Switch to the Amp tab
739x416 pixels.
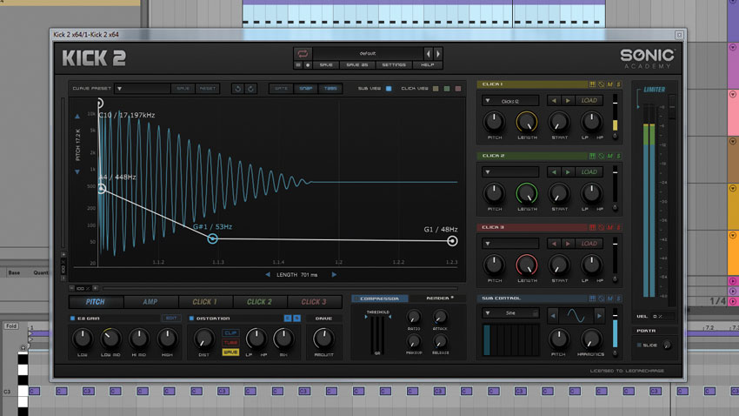(x=150, y=302)
